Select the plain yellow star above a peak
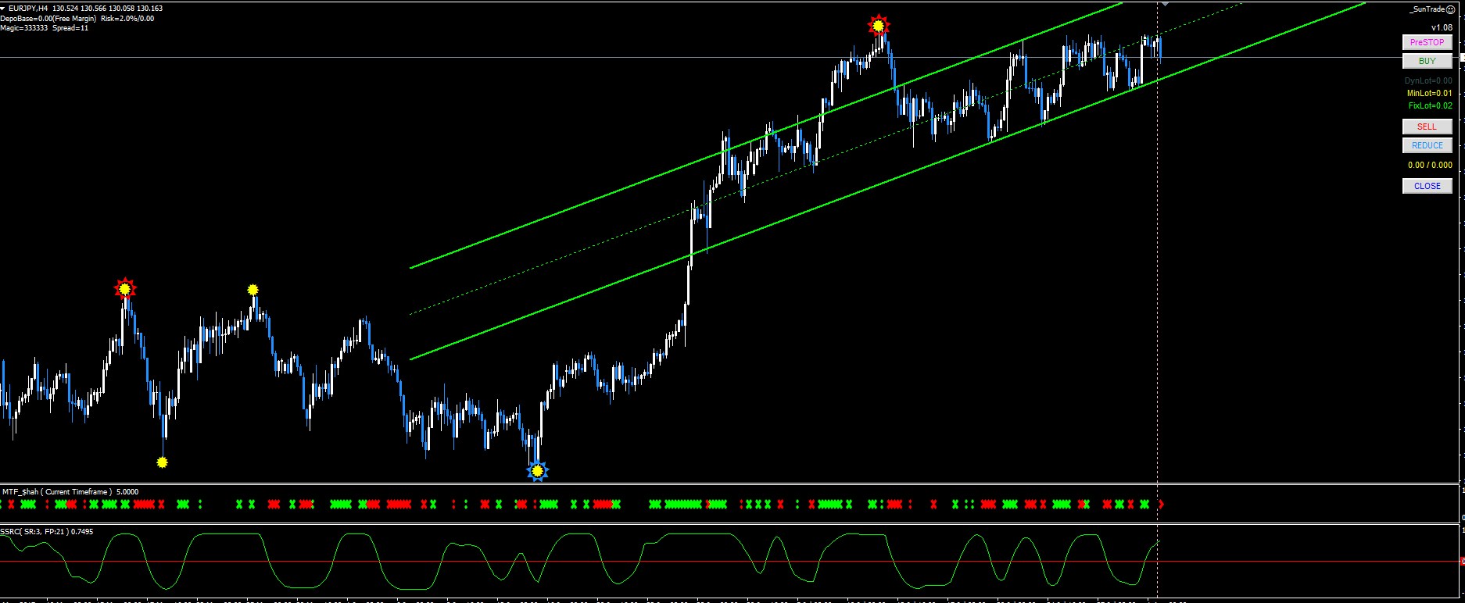1465x603 pixels. click(x=253, y=290)
